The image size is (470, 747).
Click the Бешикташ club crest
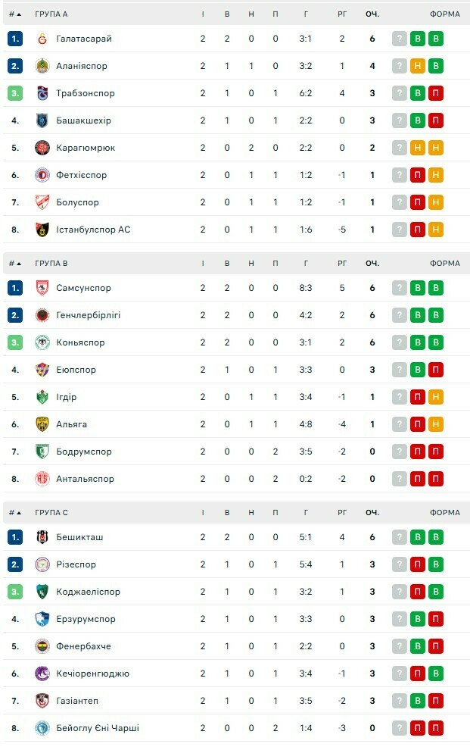pos(42,537)
